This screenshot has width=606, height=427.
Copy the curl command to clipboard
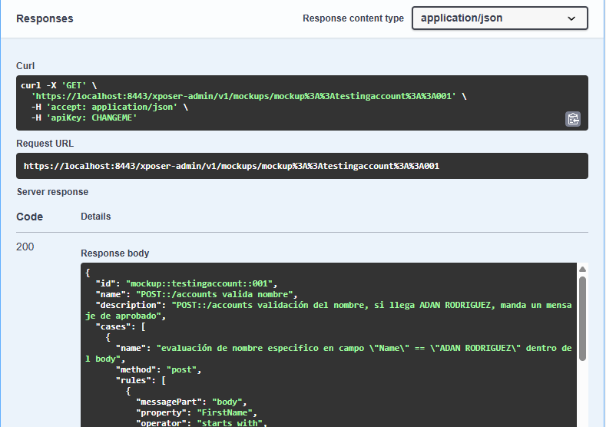(x=573, y=118)
